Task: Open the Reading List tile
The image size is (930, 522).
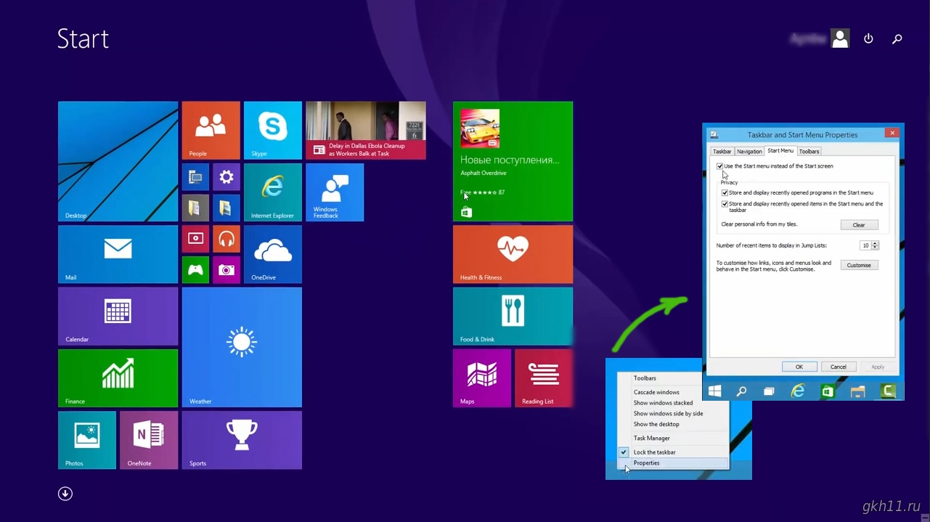Action: click(544, 378)
